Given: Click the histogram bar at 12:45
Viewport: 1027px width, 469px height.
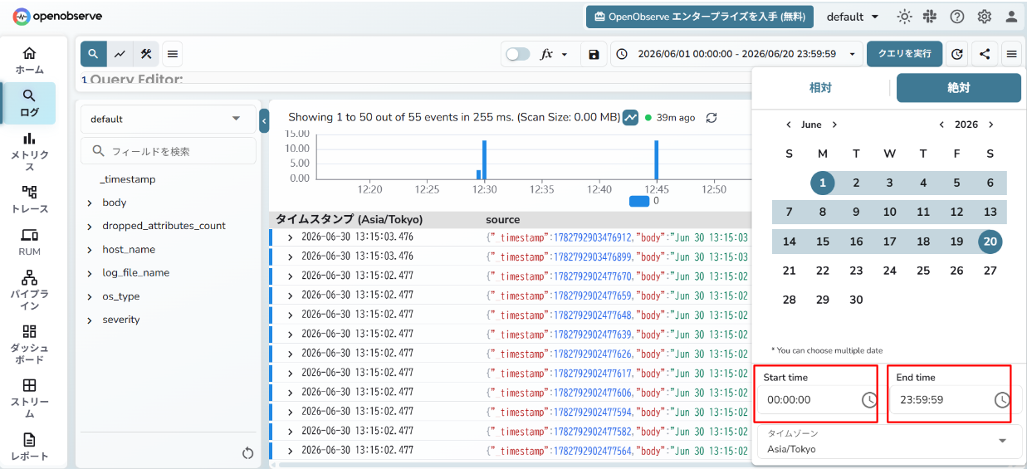Looking at the screenshot, I should click(656, 159).
